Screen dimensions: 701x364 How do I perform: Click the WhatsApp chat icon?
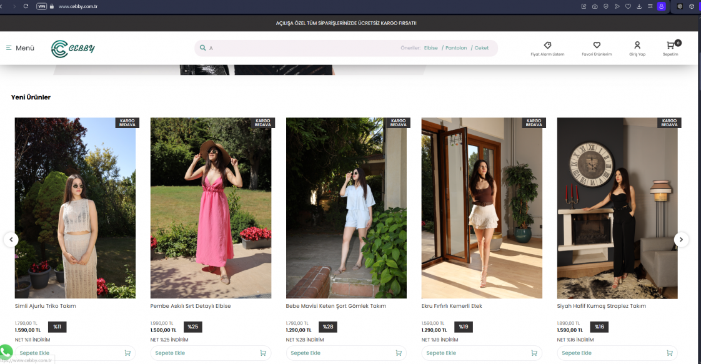[5, 352]
